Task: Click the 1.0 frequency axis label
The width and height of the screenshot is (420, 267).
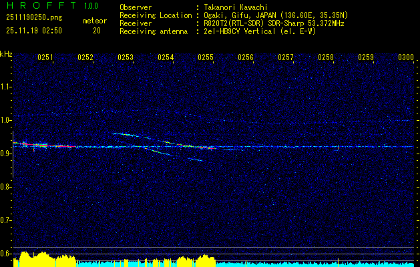Action: coord(5,120)
